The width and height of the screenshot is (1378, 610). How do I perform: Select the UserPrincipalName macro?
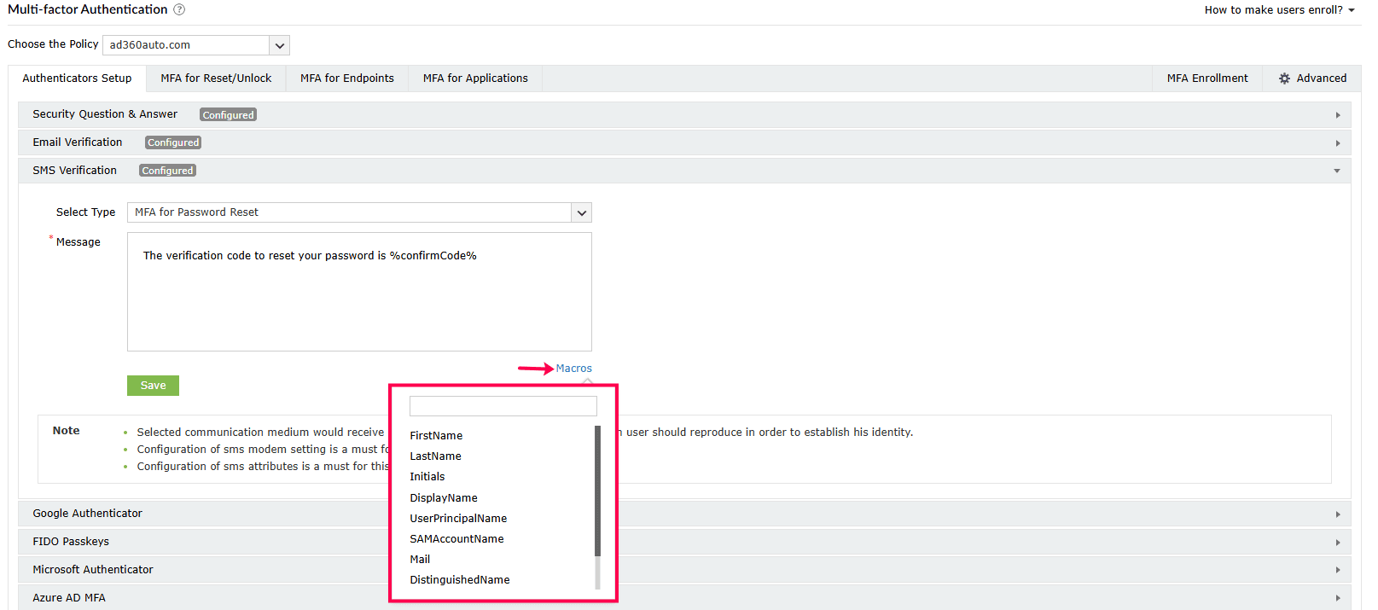coord(458,519)
